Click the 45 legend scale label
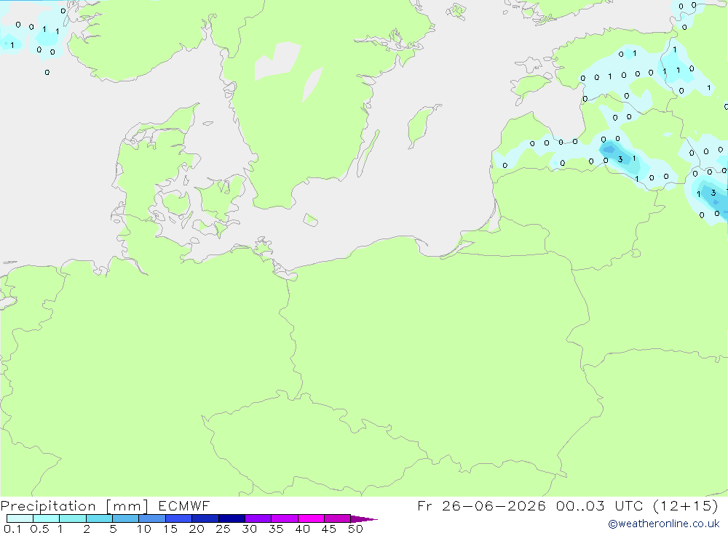 (329, 529)
